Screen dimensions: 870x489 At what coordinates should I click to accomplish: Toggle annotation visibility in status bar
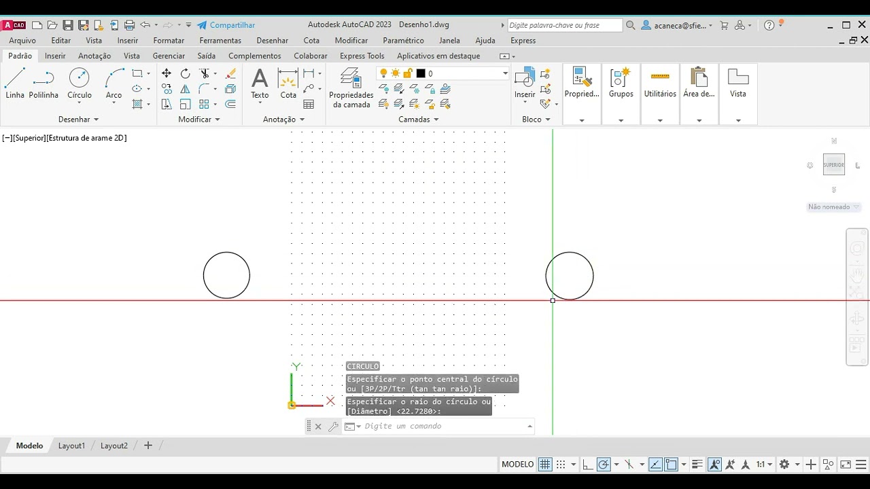pos(714,465)
